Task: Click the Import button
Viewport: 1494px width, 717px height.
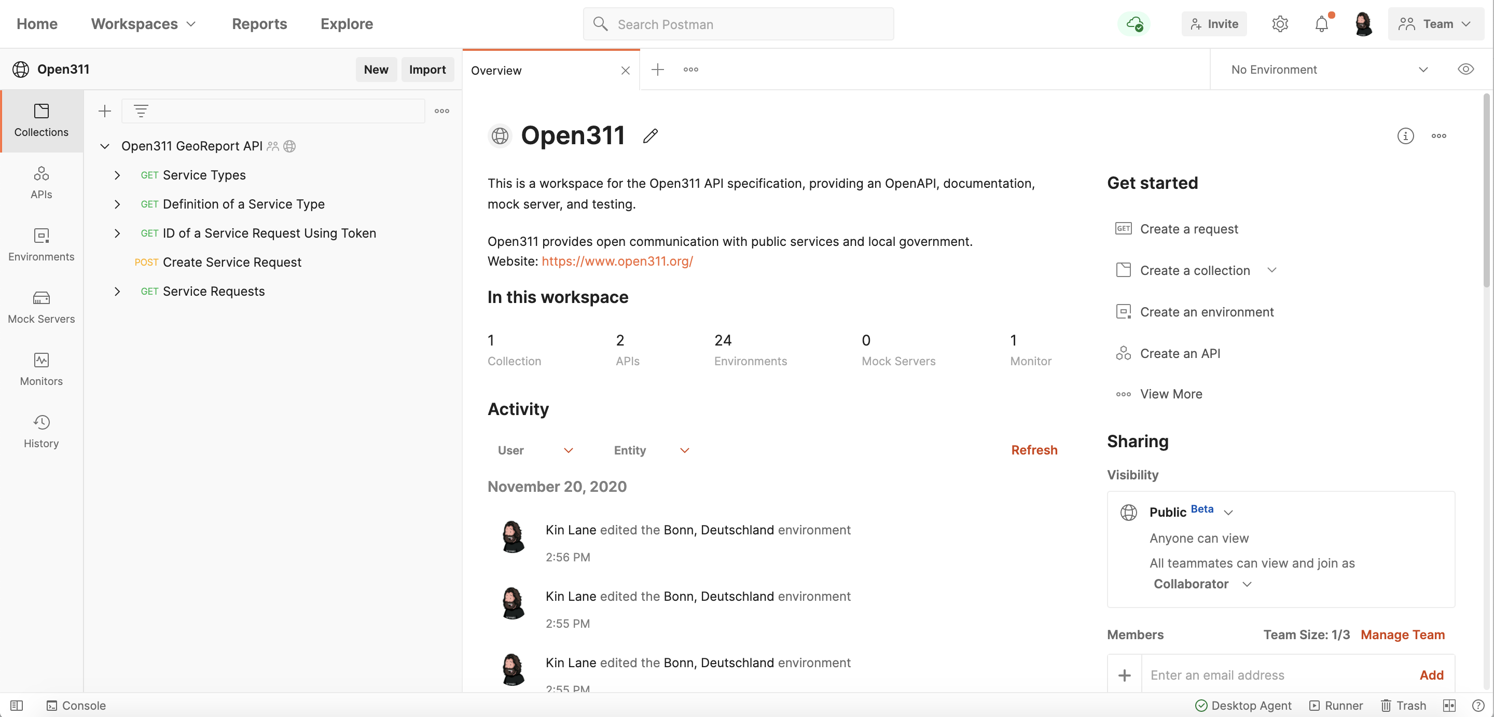Action: (427, 70)
